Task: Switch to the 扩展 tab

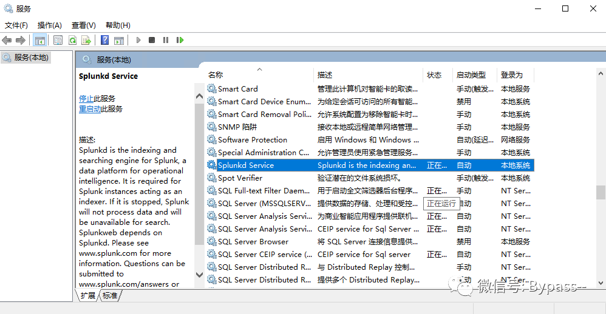Action: coord(88,295)
